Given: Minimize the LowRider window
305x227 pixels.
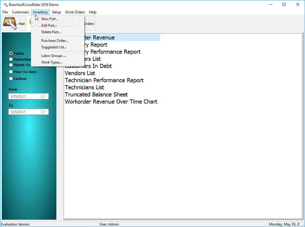Looking at the screenshot, I should coord(270,4).
